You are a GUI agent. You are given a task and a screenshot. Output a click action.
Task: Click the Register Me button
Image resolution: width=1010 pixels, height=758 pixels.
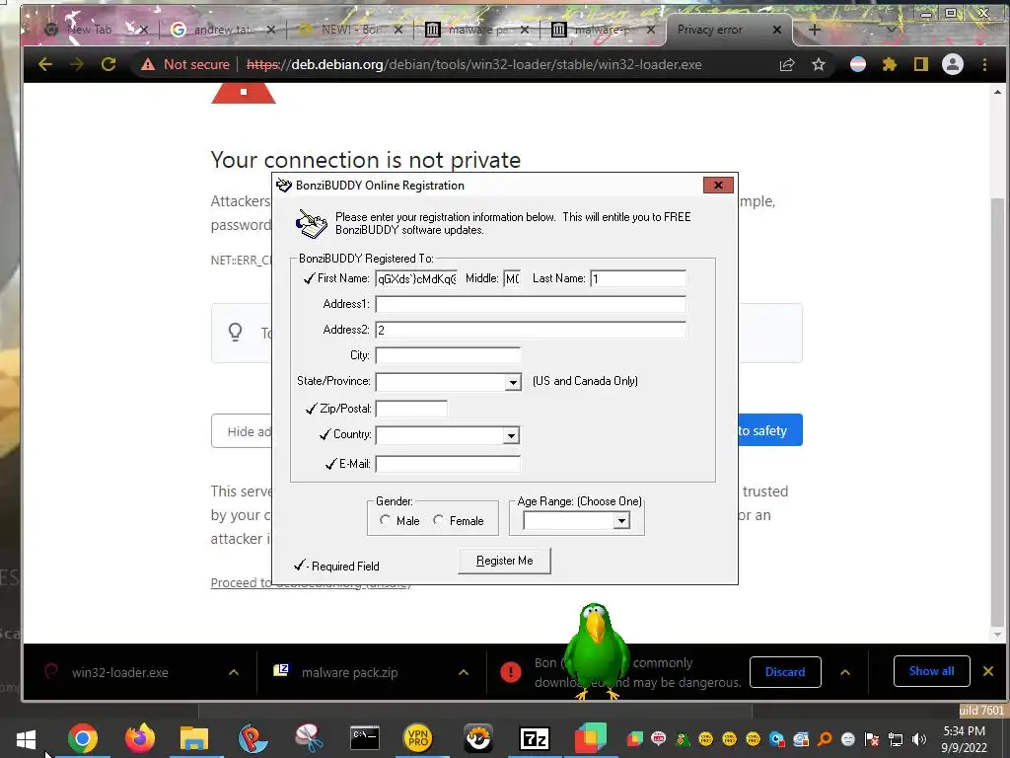(x=504, y=561)
